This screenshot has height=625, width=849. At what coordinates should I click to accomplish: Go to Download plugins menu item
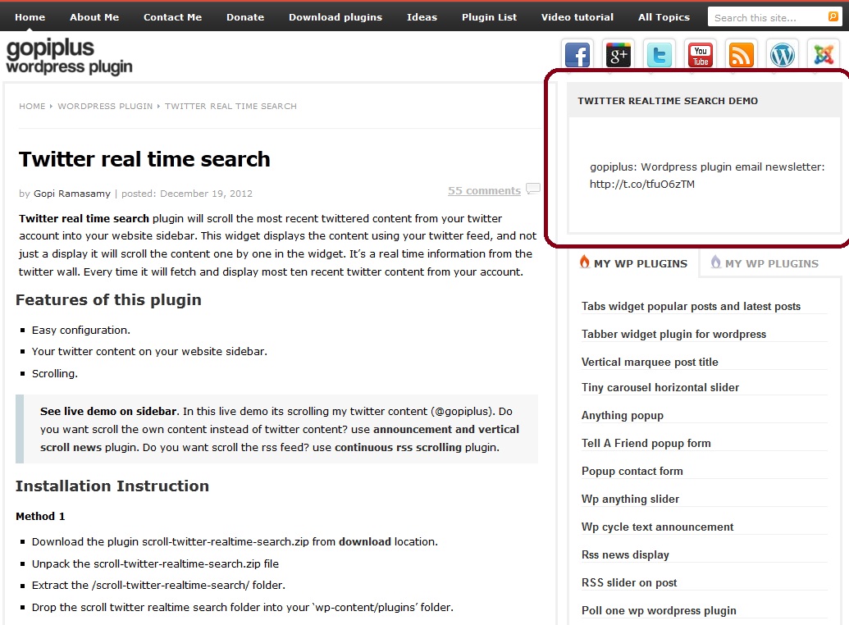click(335, 16)
